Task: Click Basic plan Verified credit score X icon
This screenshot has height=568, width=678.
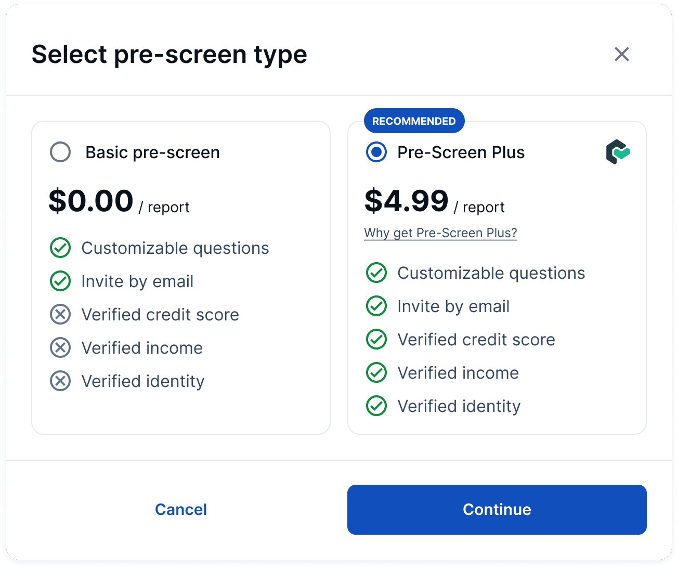Action: tap(60, 315)
